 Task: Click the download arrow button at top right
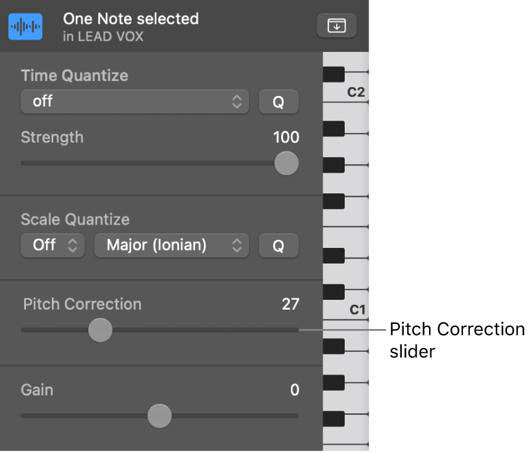pos(336,26)
